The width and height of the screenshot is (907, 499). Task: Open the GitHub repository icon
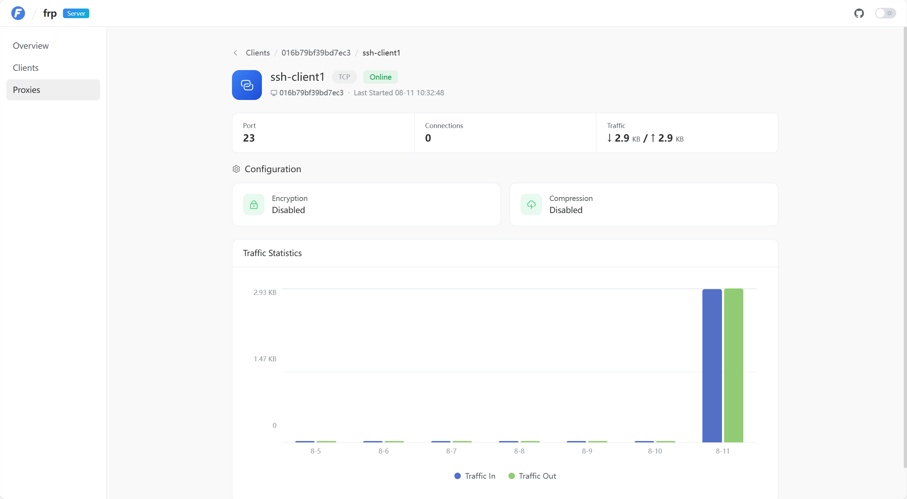click(859, 13)
